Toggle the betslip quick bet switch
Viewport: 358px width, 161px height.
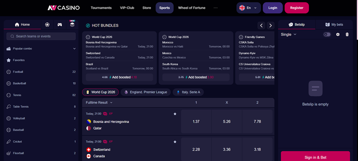pyautogui.click(x=327, y=35)
